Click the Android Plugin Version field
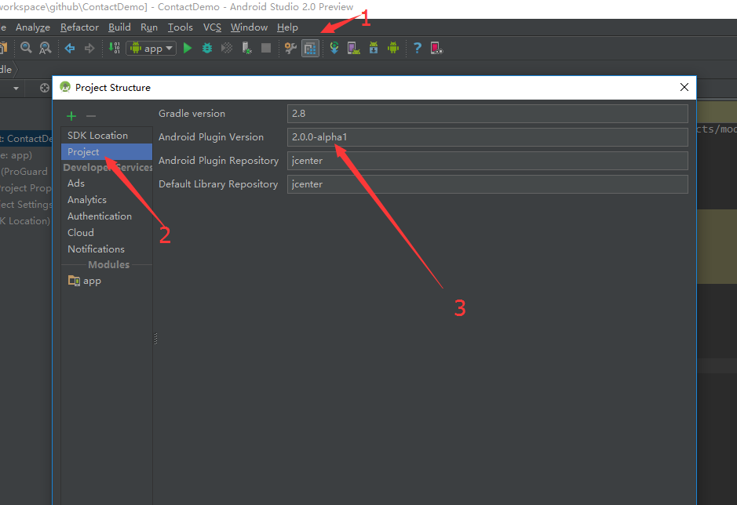Image resolution: width=737 pixels, height=505 pixels. pyautogui.click(x=487, y=137)
